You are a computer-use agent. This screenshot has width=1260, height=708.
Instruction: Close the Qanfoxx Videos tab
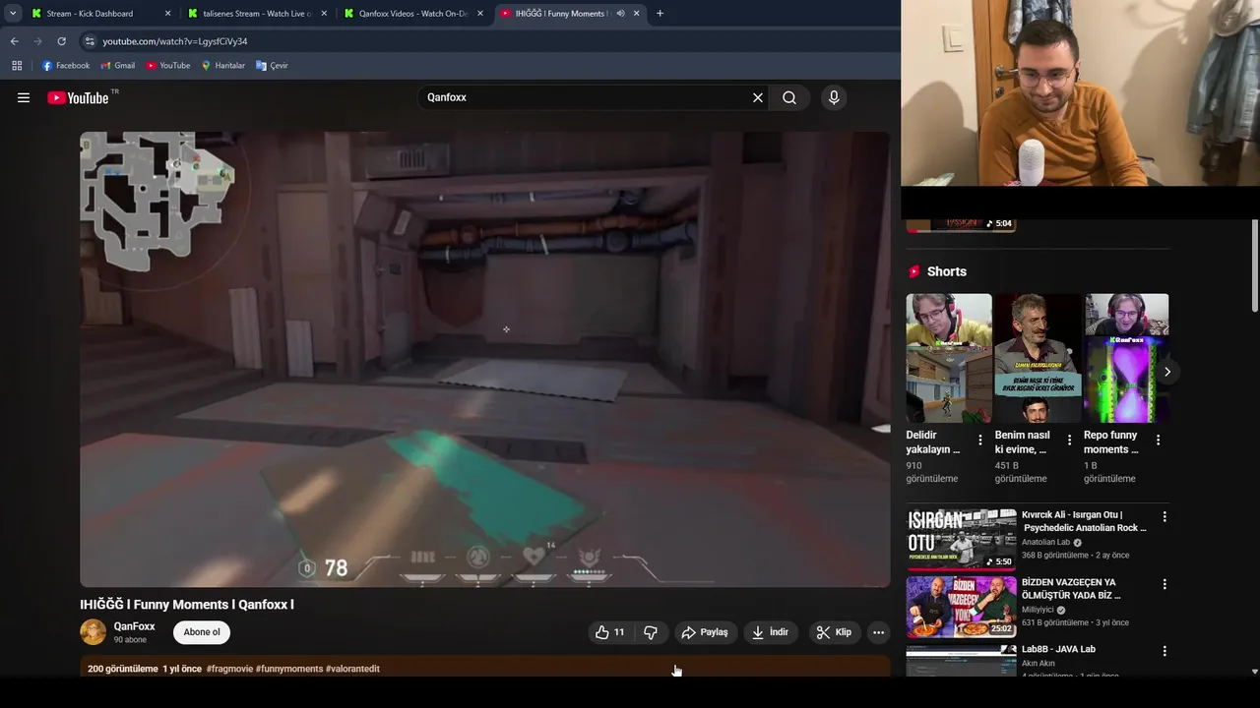click(480, 14)
